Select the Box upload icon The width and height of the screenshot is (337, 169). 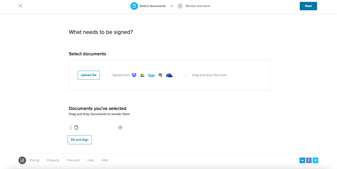[151, 75]
